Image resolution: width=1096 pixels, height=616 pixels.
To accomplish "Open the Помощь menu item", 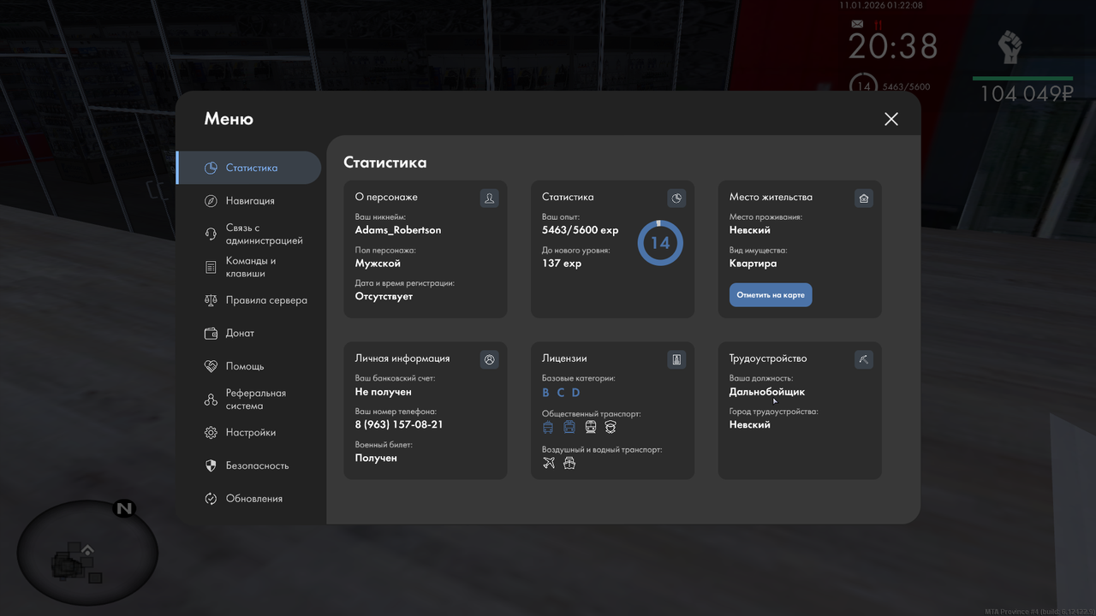I will (249, 366).
